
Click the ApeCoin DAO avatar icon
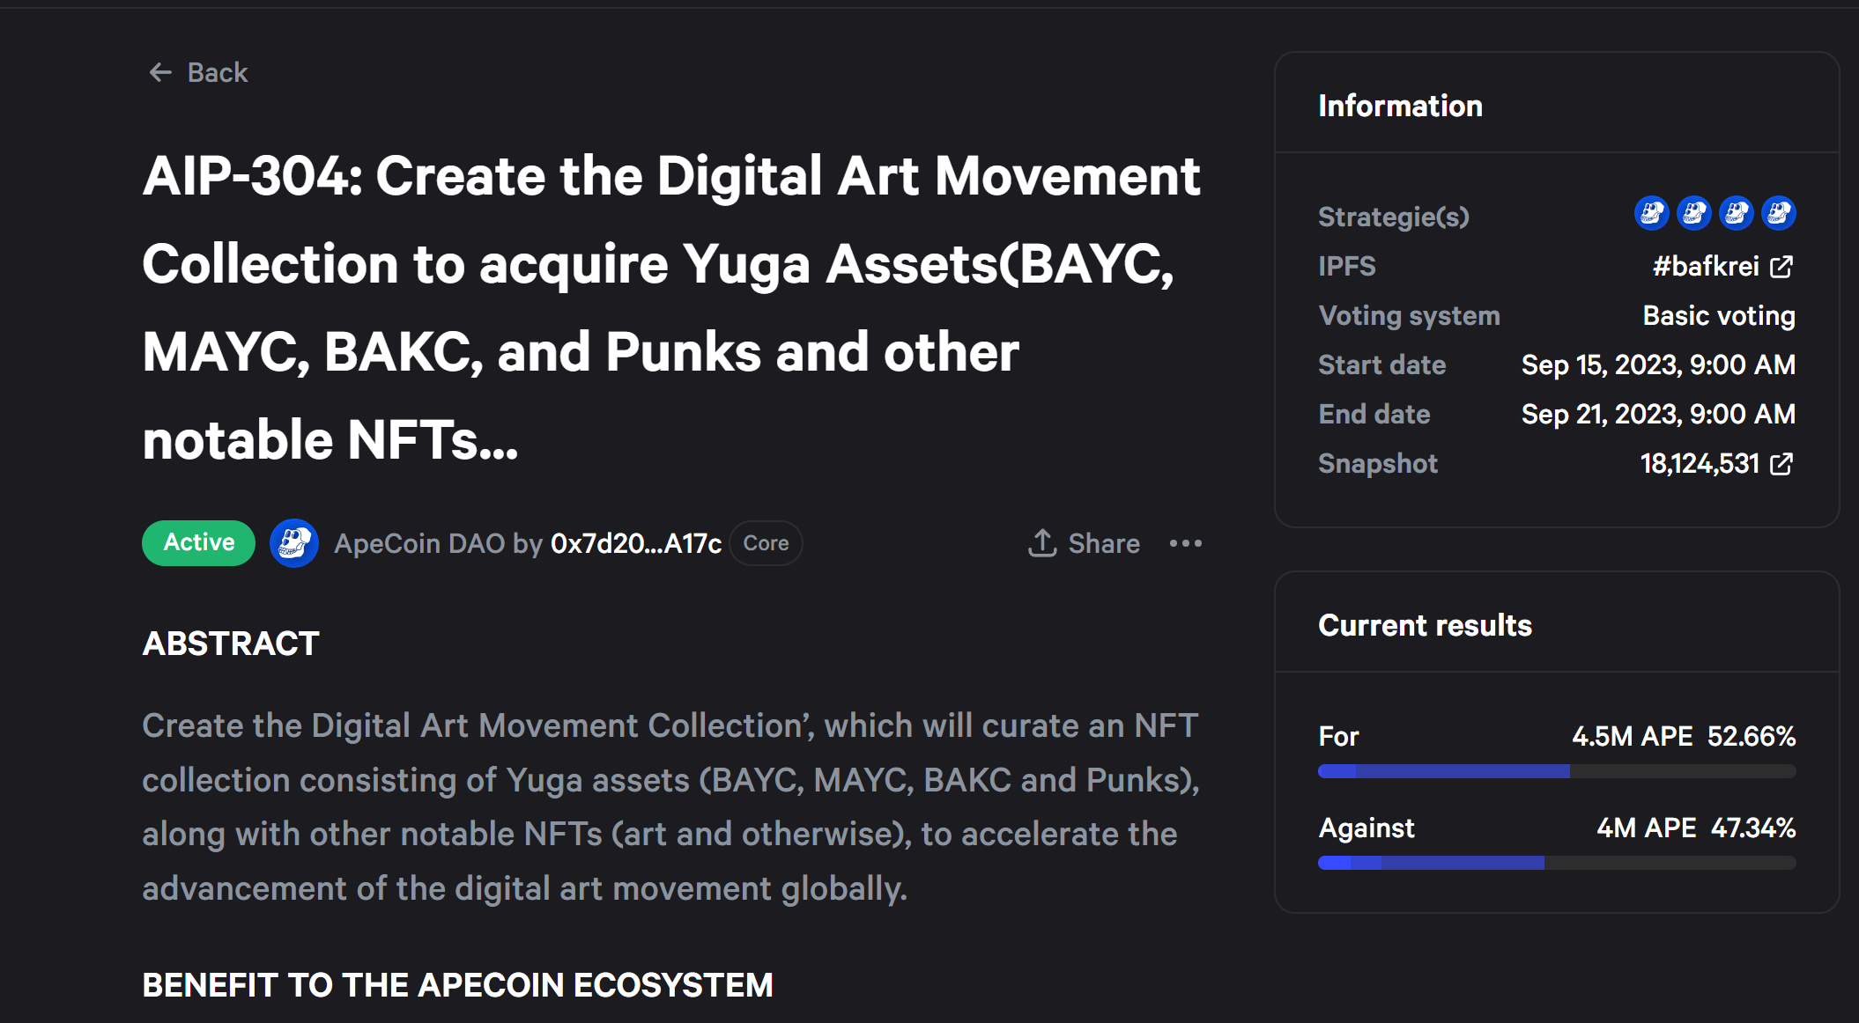[293, 543]
